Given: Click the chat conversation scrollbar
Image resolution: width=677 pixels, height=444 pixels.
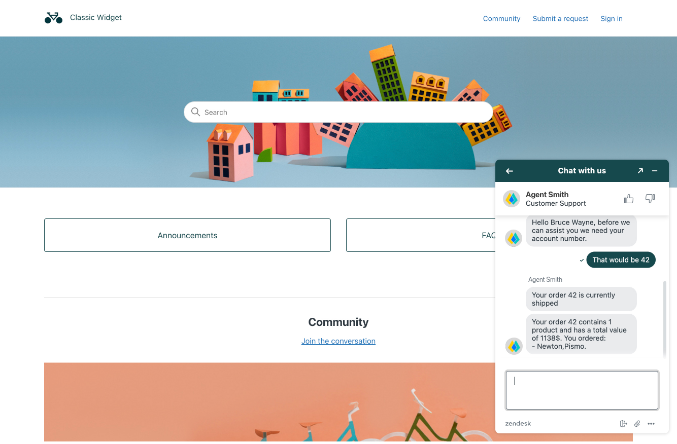Looking at the screenshot, I should click(665, 319).
